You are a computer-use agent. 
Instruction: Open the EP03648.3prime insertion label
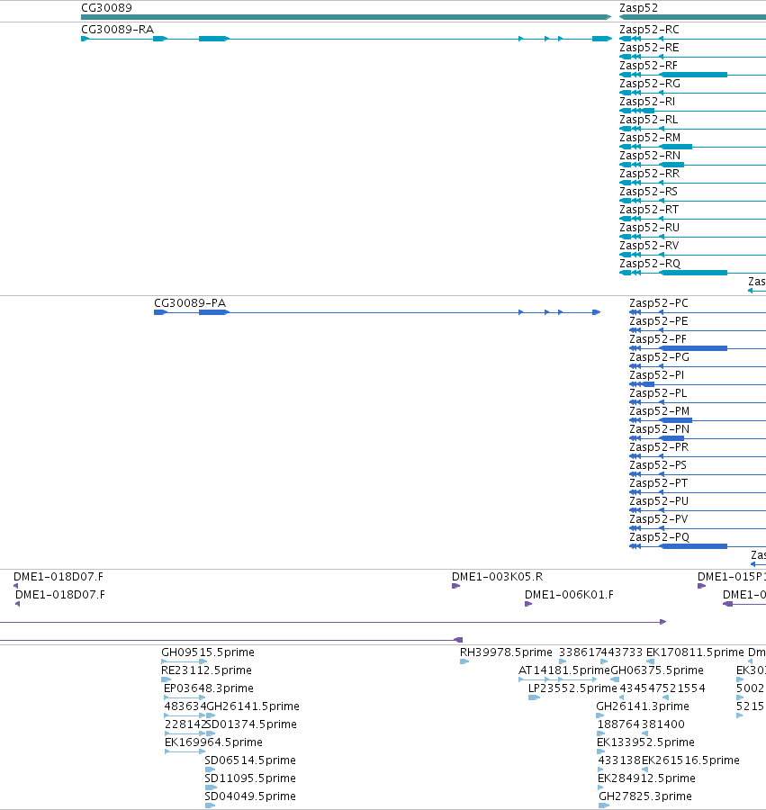(209, 688)
